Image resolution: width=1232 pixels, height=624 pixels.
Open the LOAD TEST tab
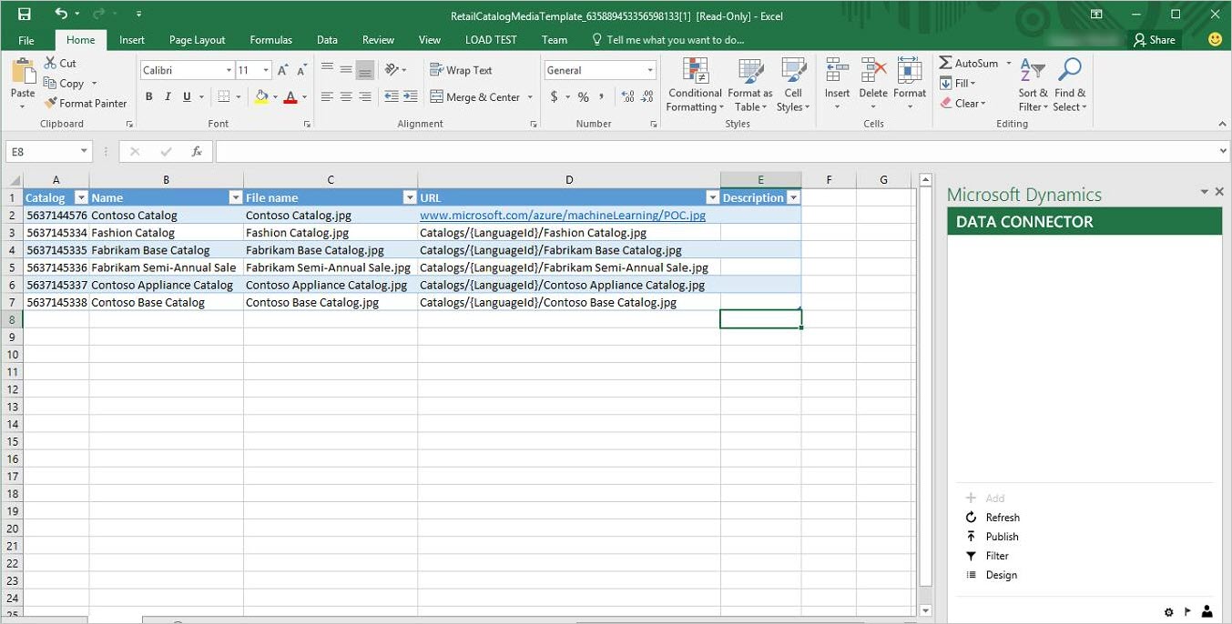(490, 39)
